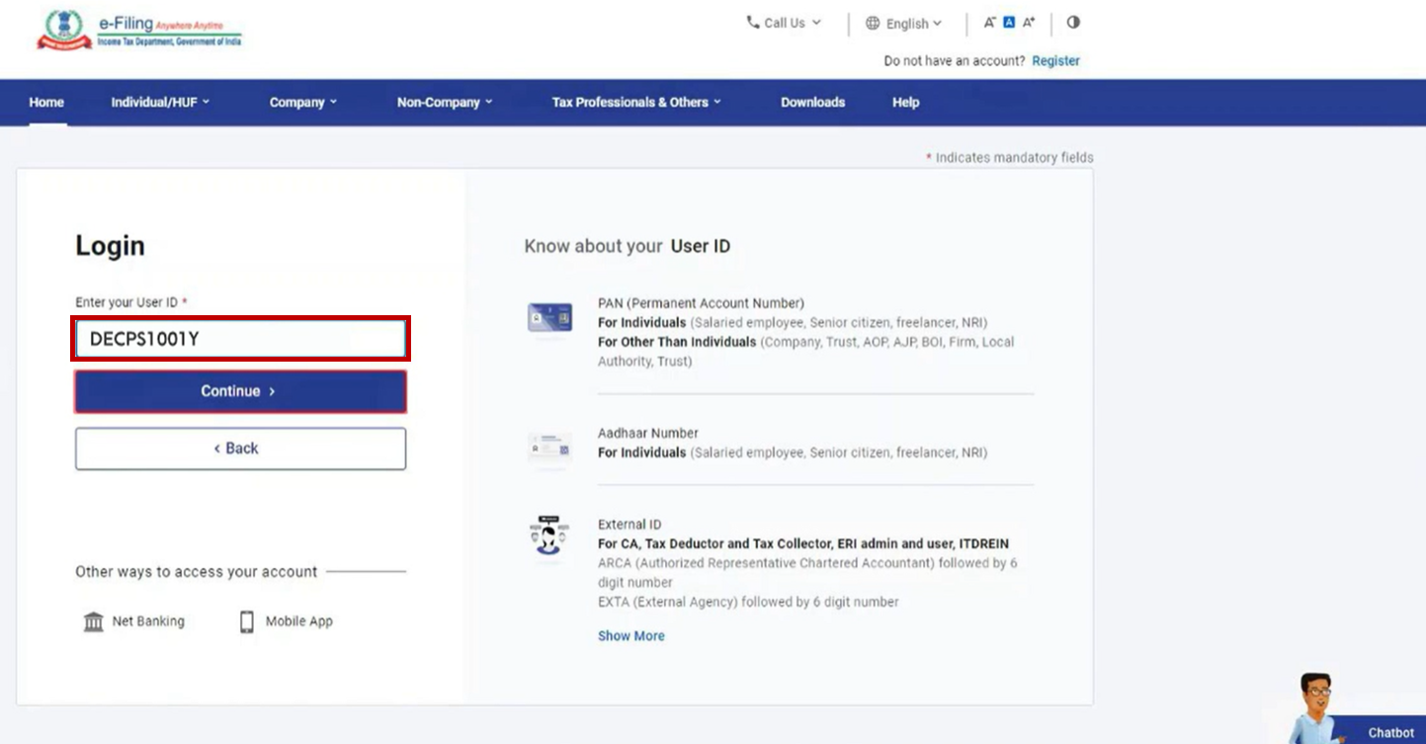
Task: Open the Tax Professionals & Others menu
Action: point(636,102)
